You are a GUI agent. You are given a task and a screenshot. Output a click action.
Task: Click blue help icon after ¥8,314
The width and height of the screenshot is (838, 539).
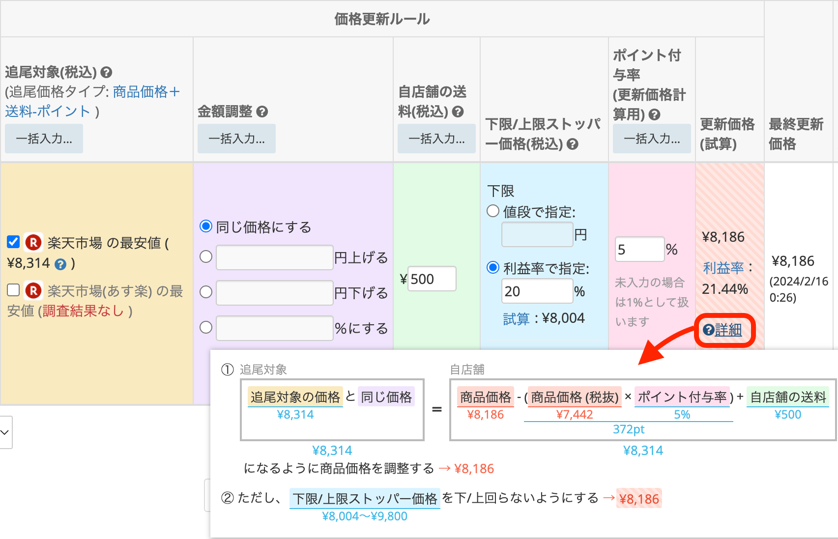[x=60, y=264]
